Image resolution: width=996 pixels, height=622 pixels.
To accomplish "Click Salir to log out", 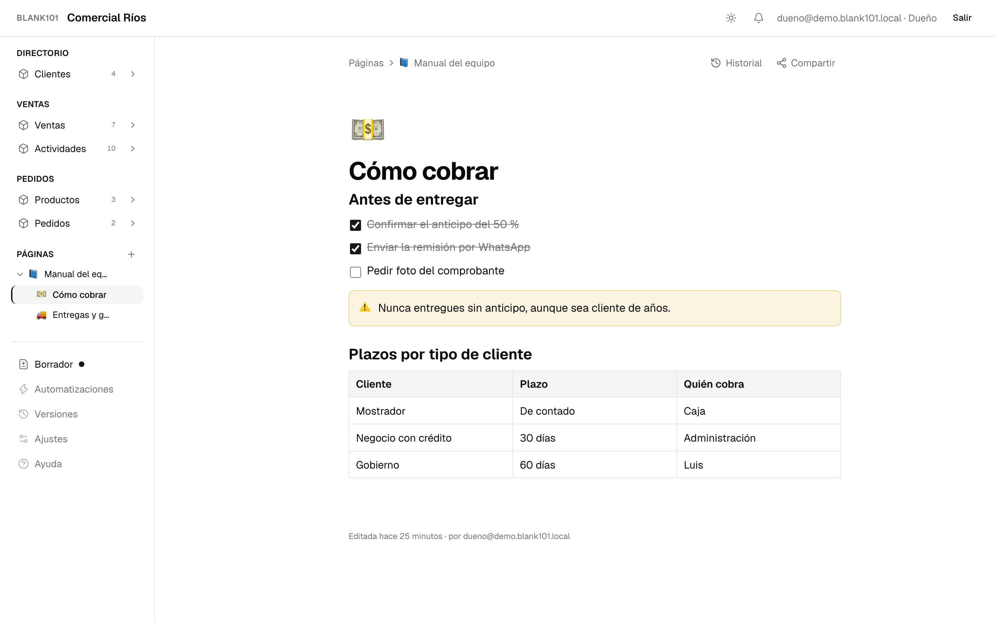I will click(962, 18).
